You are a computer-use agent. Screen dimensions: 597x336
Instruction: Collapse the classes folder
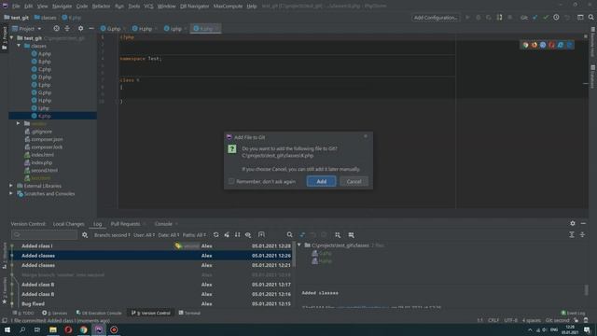coord(19,46)
